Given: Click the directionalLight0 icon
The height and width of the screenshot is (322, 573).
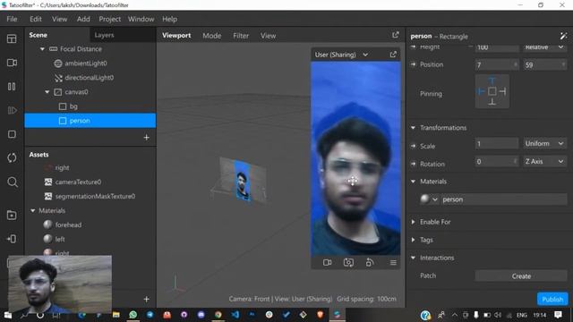Looking at the screenshot, I should pos(58,78).
